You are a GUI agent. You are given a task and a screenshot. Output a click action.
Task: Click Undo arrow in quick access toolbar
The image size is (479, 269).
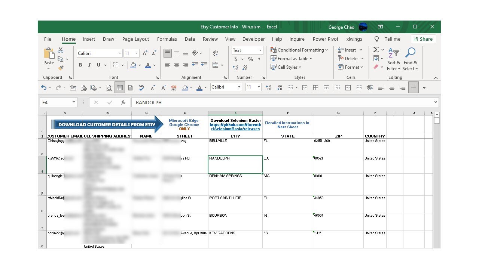click(x=44, y=87)
